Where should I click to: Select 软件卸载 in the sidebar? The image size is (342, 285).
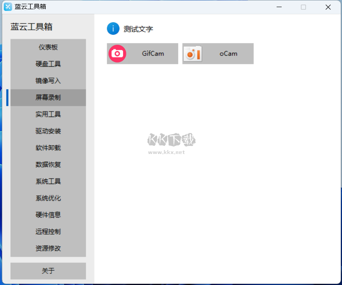[x=48, y=148]
